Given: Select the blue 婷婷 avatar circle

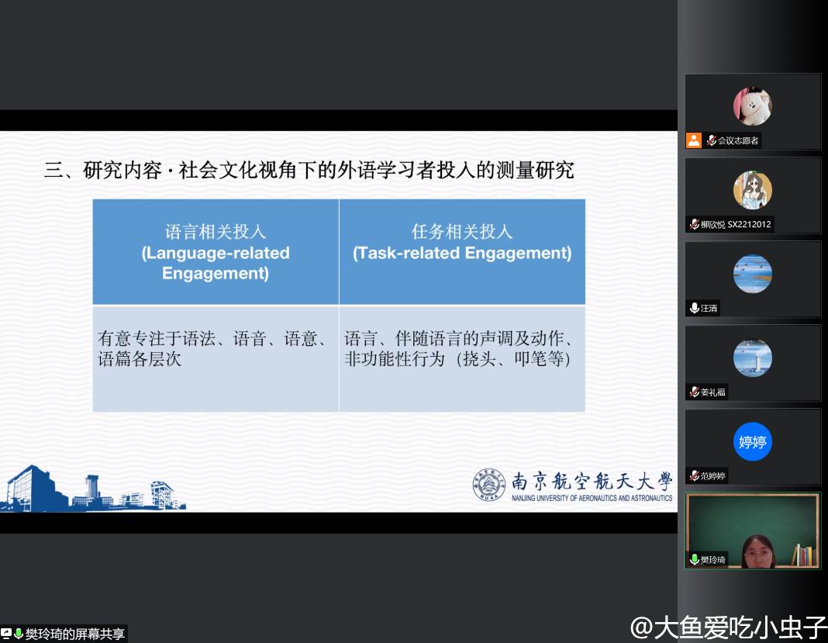Looking at the screenshot, I should point(752,441).
